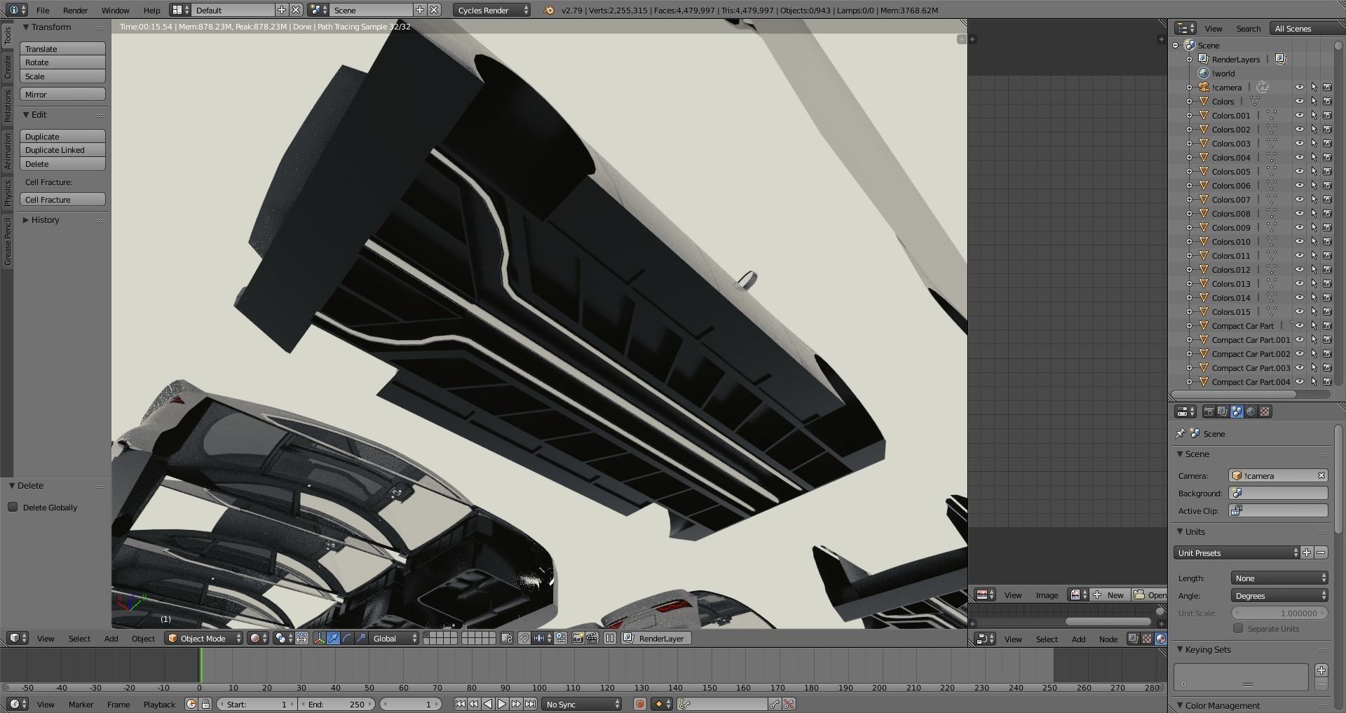Hide Colors.005 object in viewport
Viewport: 1346px width, 713px height.
[x=1299, y=171]
